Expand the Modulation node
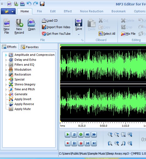Screen dimensions: 146x159 (x=6, y=70)
